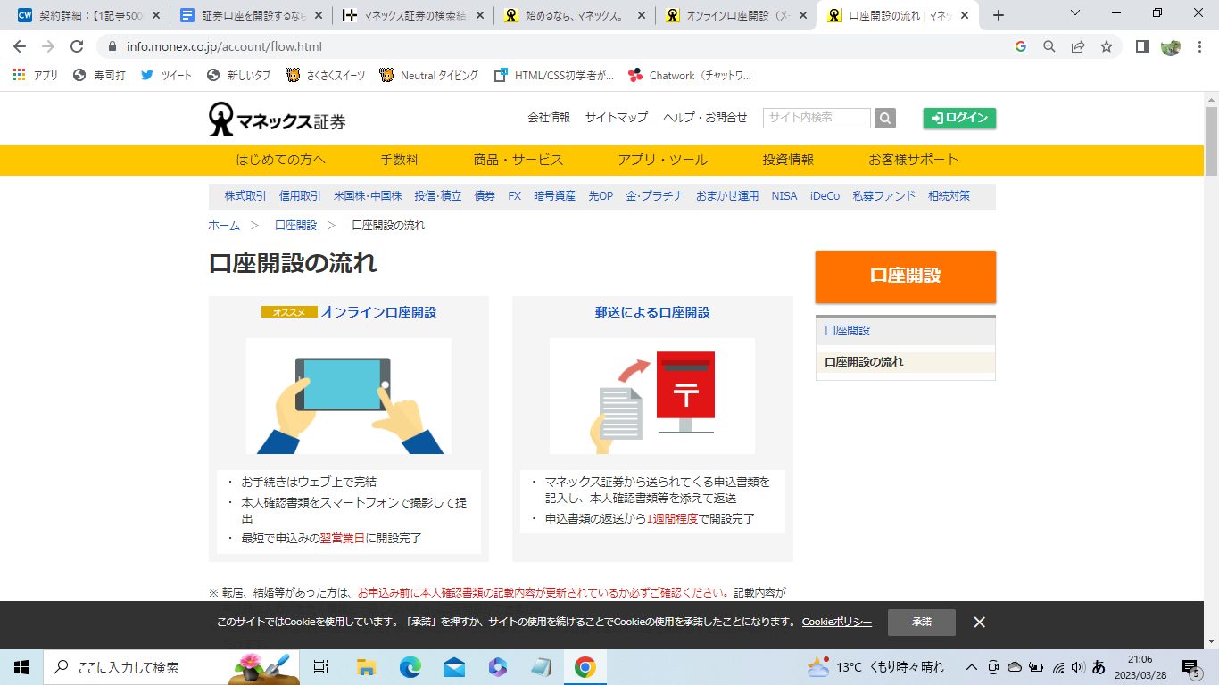Click inside the サイト内検索 field

click(817, 118)
